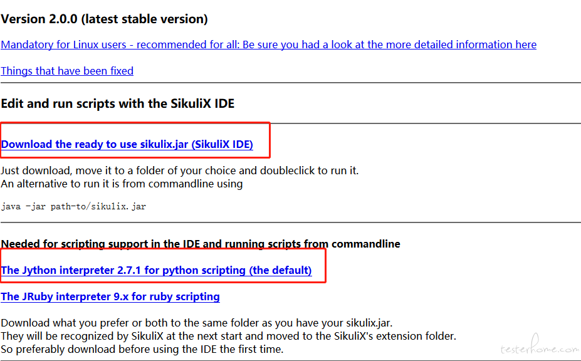The image size is (581, 361).
Task: Open the JRuby interpreter 9.x link
Action: pos(110,296)
